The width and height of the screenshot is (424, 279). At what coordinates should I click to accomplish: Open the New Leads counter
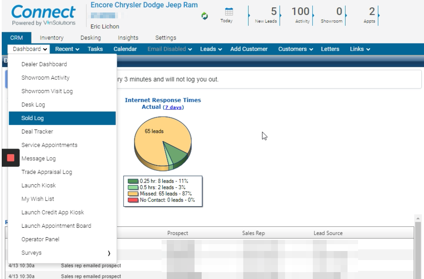[266, 15]
